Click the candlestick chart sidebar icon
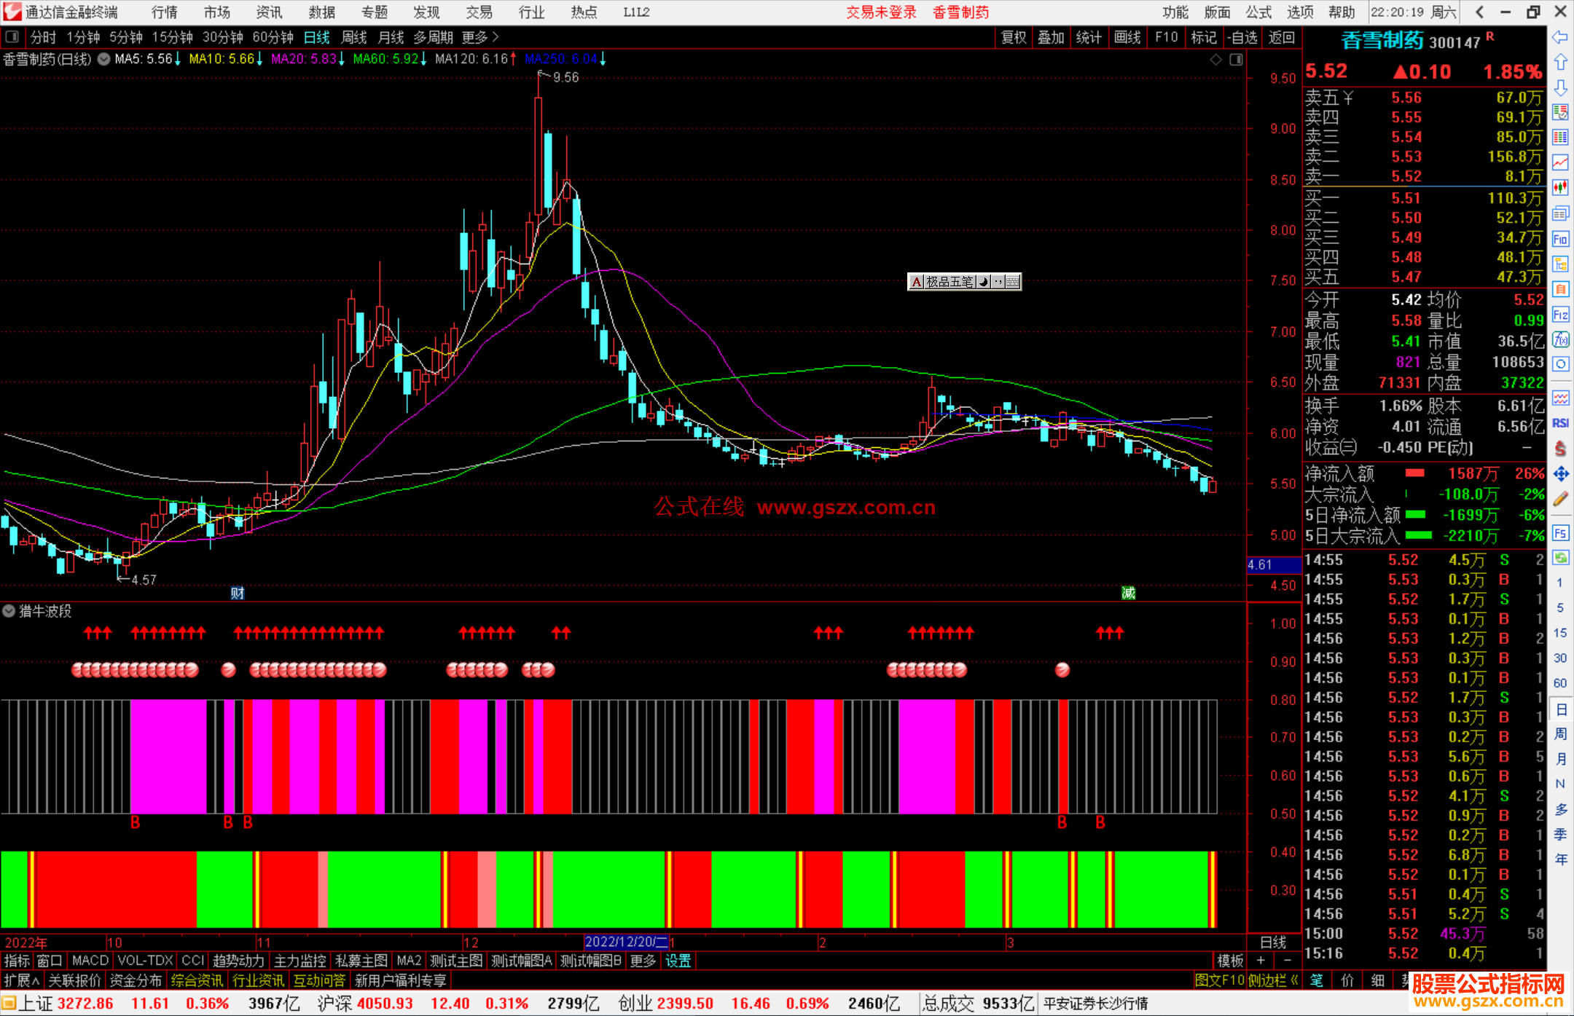The image size is (1574, 1016). tap(1560, 187)
